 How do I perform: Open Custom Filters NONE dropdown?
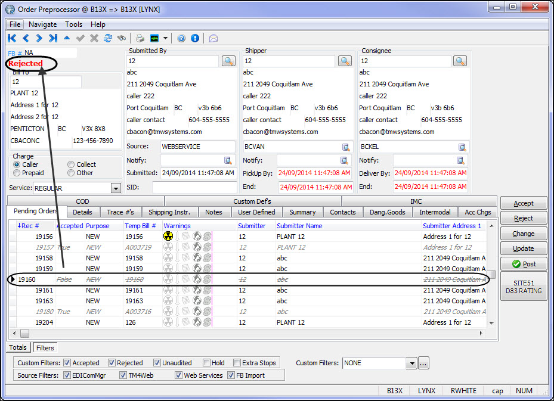coord(411,363)
